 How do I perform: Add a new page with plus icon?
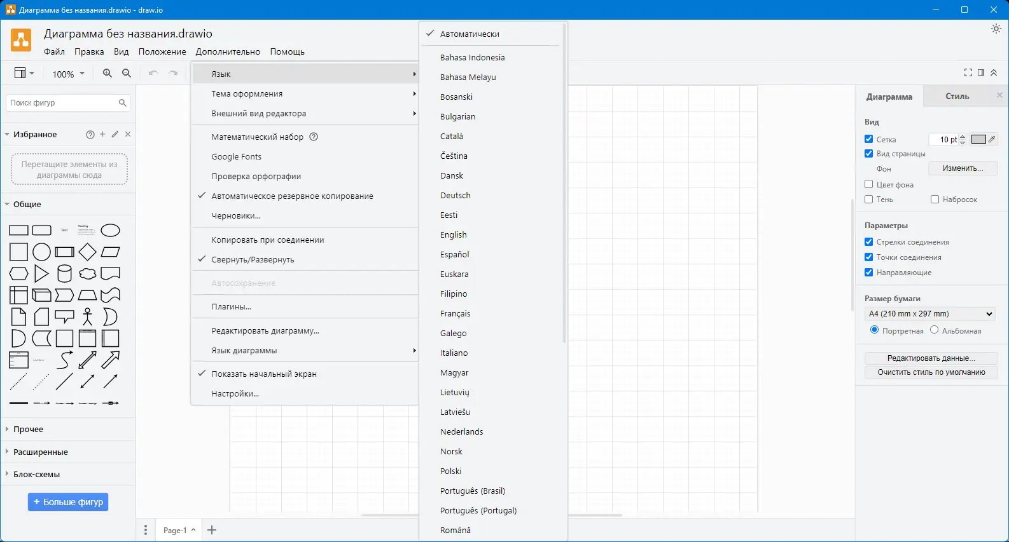pos(212,530)
